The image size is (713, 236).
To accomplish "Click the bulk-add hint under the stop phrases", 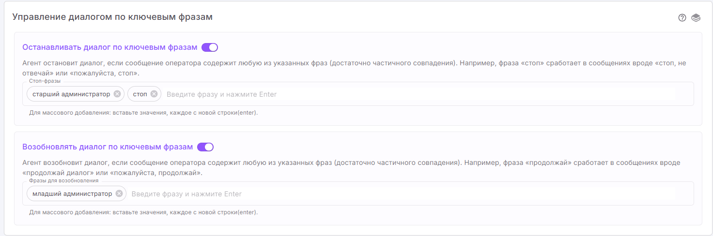I will pyautogui.click(x=143, y=113).
